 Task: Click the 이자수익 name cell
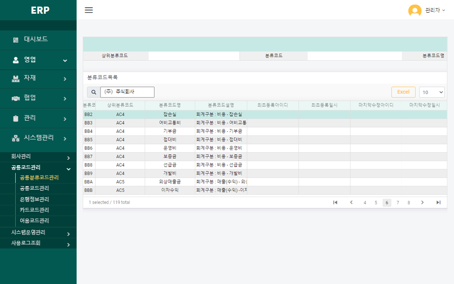pos(169,190)
